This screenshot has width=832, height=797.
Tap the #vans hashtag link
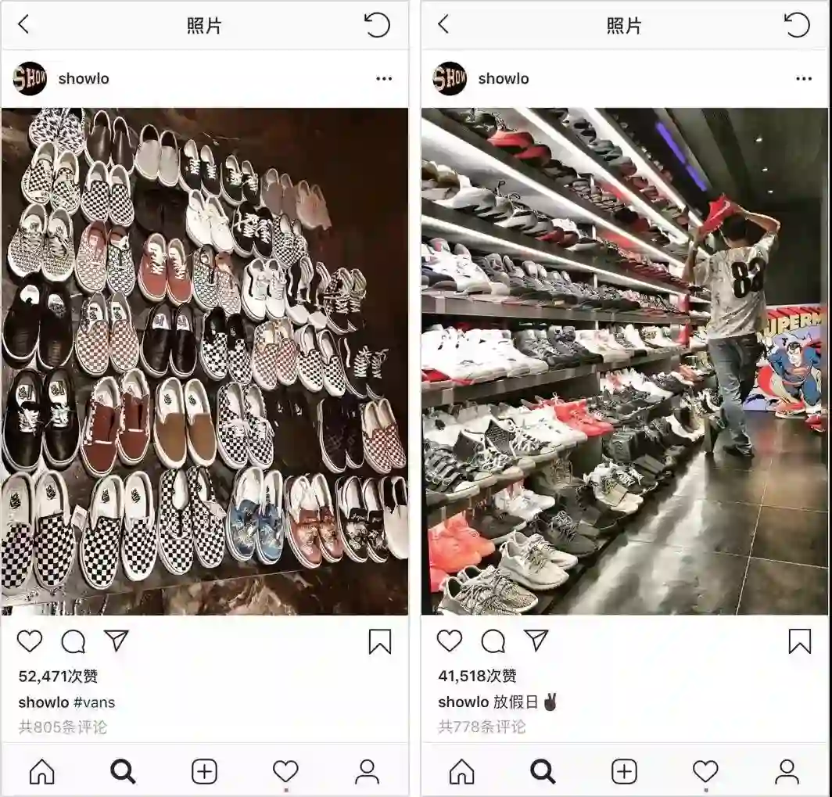pyautogui.click(x=94, y=702)
